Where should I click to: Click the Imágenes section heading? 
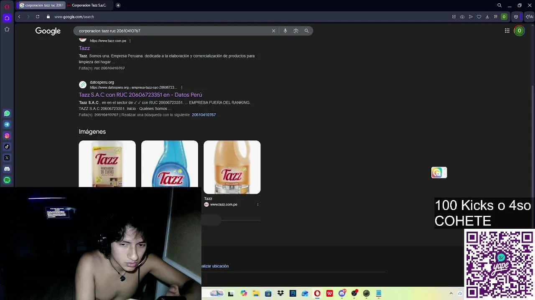92,132
